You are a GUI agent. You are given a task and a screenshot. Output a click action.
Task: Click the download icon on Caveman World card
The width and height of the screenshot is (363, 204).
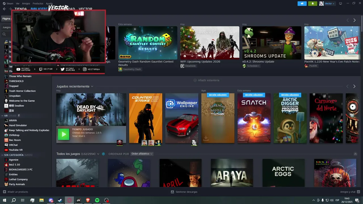(206, 139)
